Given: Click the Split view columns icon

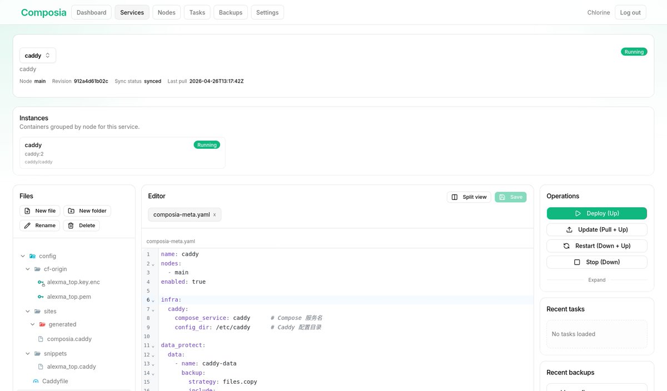Looking at the screenshot, I should pos(455,197).
